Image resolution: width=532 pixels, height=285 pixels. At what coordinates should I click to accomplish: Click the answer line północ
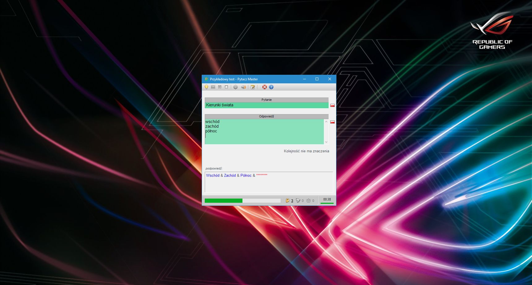tap(211, 131)
